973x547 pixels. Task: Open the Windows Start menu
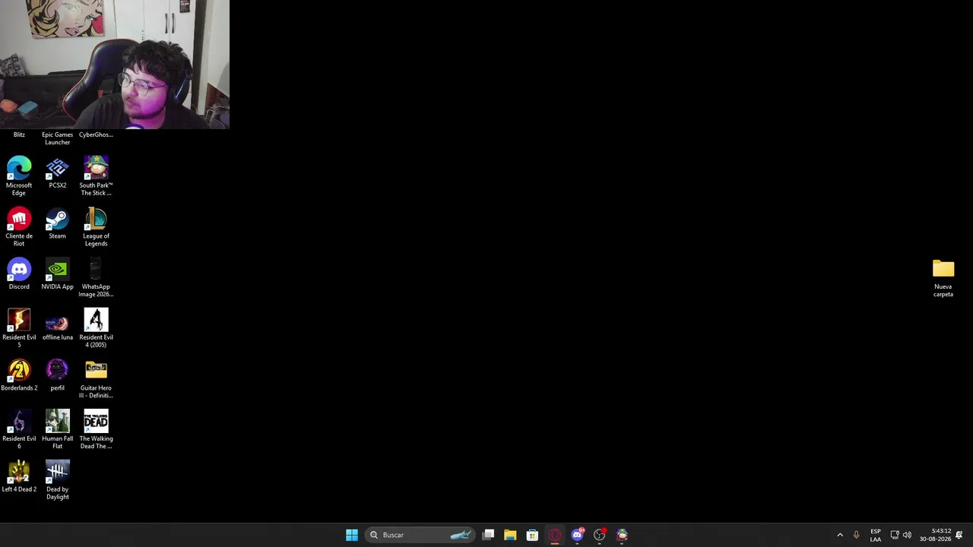click(352, 535)
